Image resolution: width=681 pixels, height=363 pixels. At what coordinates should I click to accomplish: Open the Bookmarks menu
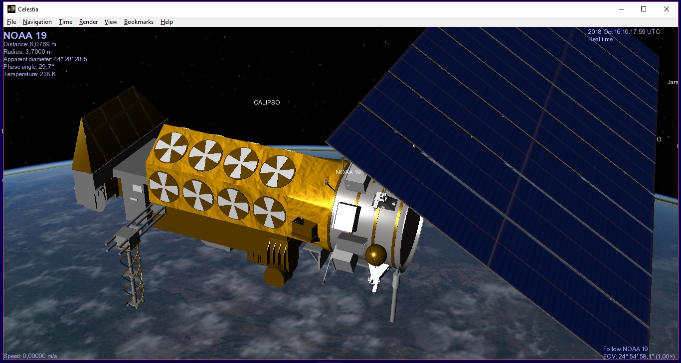coord(139,22)
